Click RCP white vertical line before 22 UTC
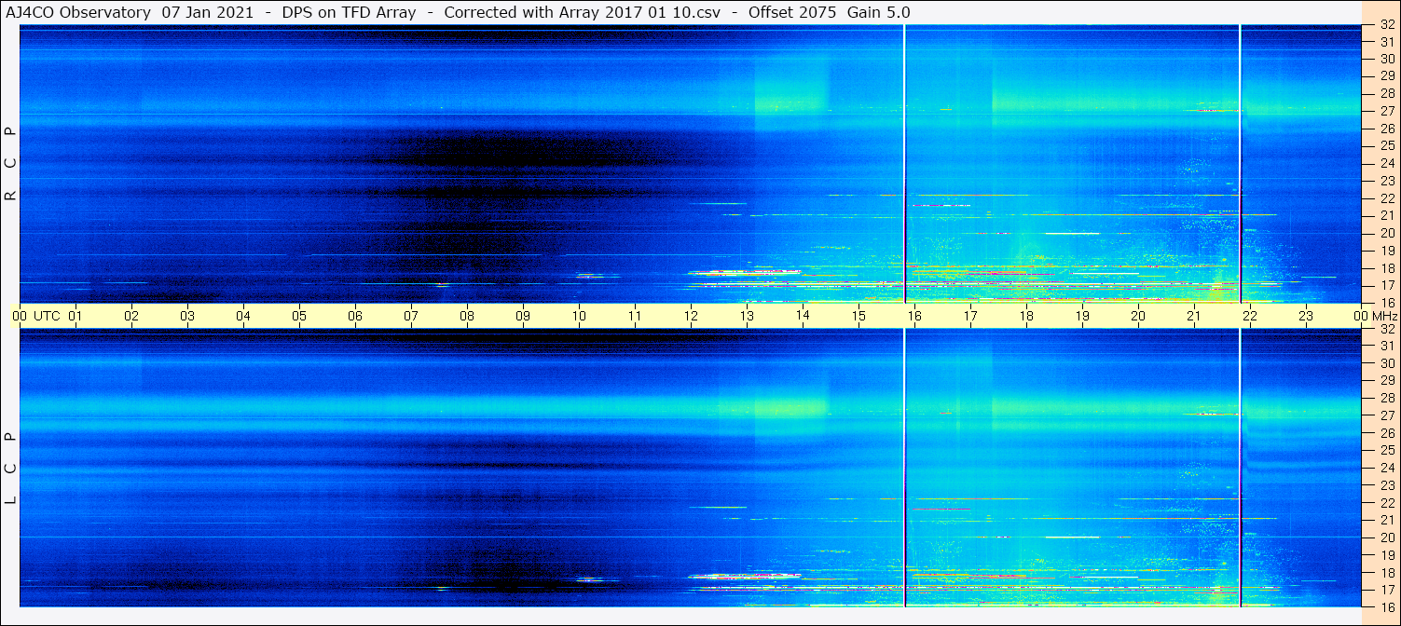Viewport: 1401px width, 626px height. [x=1241, y=164]
